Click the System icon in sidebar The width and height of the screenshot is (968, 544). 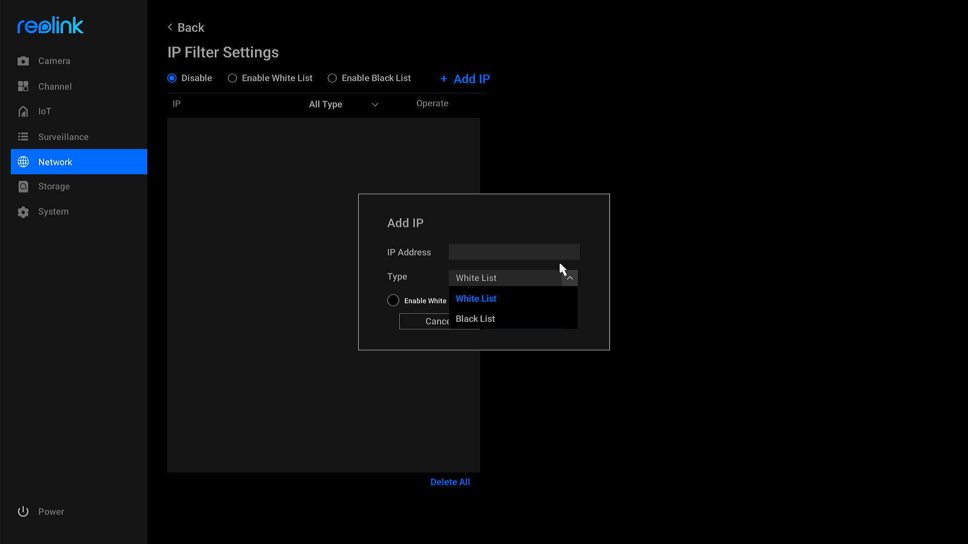[23, 211]
